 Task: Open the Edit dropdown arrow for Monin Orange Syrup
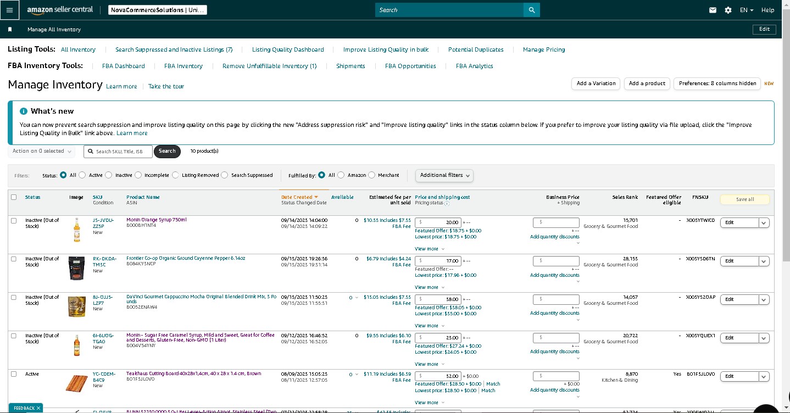(x=764, y=222)
